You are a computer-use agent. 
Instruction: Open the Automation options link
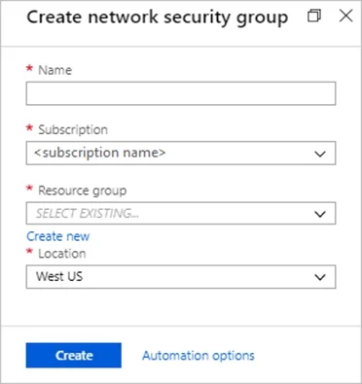coord(199,356)
